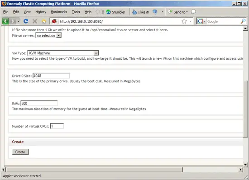
Task: Go to the Home page icon
Action: tap(44, 21)
